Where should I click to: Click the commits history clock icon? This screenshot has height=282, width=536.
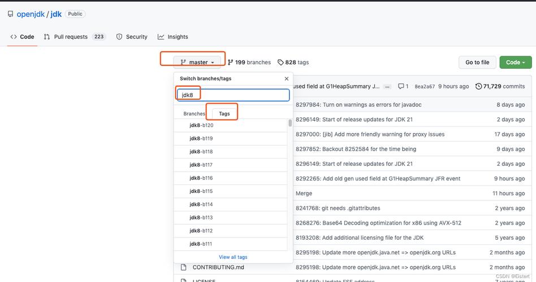478,87
